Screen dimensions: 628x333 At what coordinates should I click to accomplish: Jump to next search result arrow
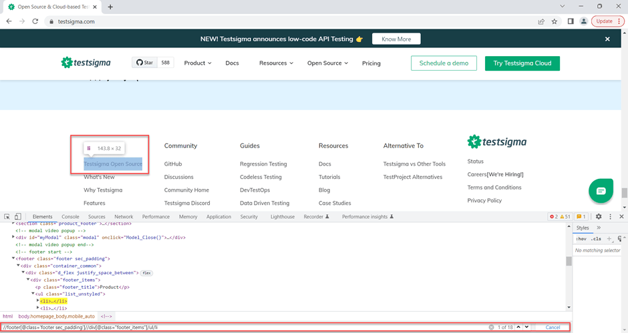(x=526, y=327)
